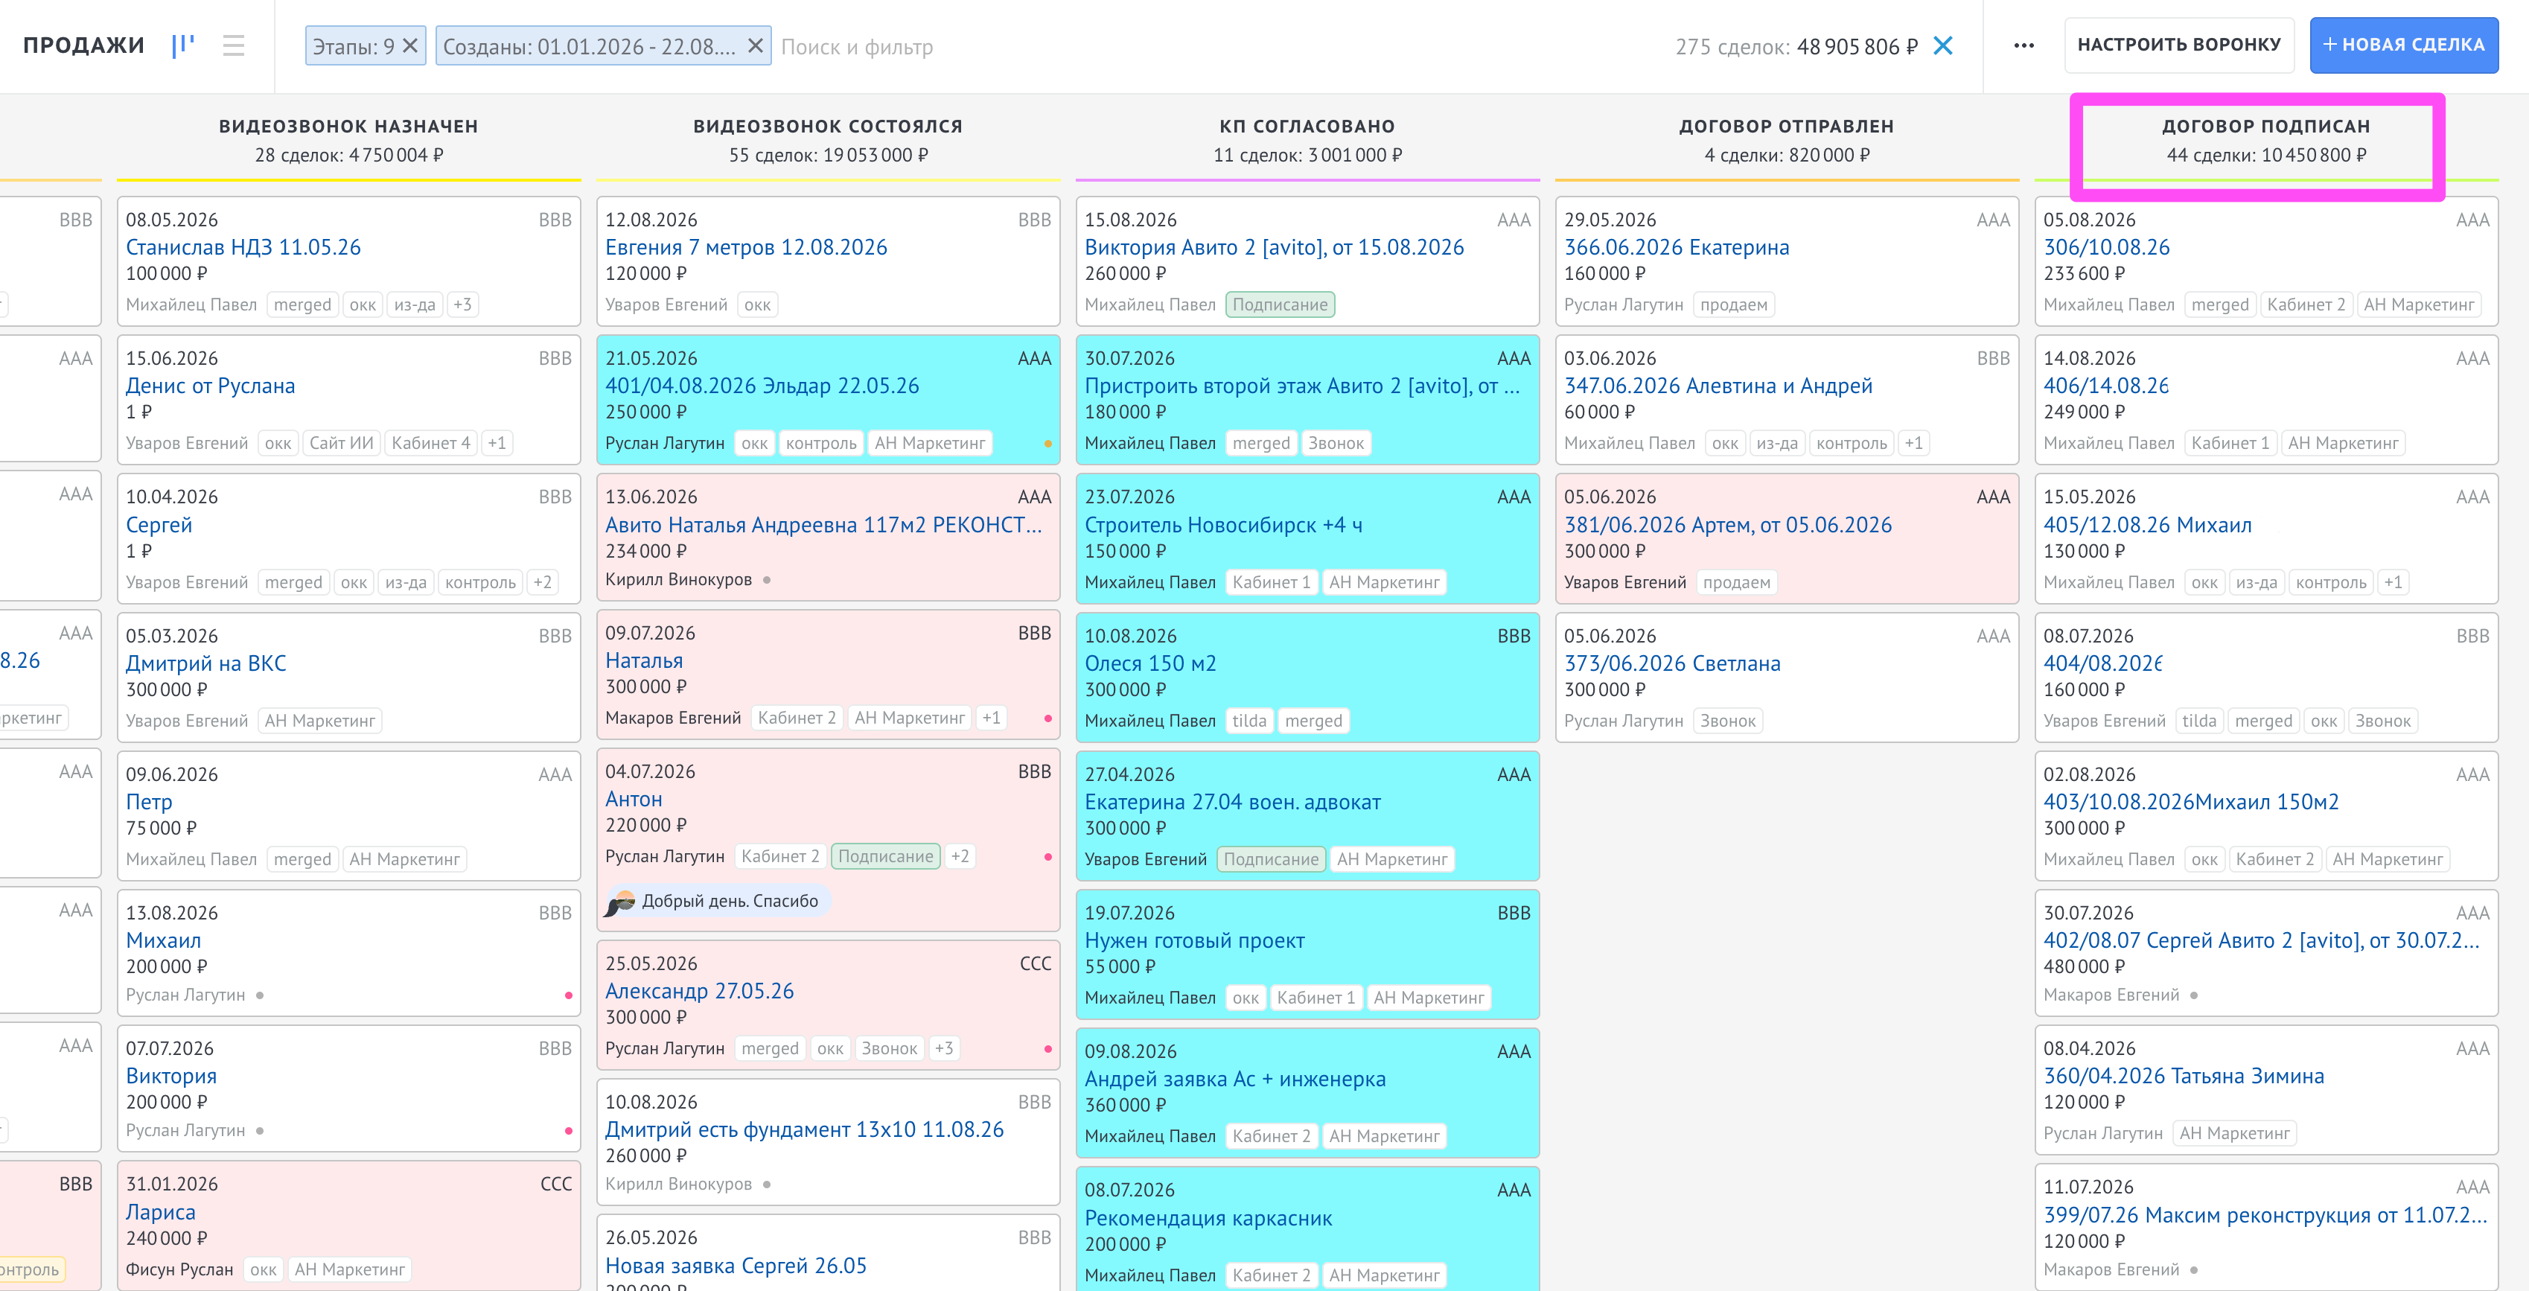Image resolution: width=2529 pixels, height=1291 pixels.
Task: Expand +3 tags on Станислав НДЗ card
Action: [x=462, y=305]
